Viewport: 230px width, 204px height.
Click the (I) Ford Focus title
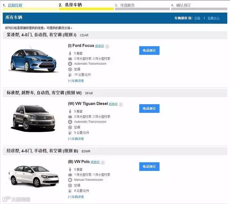[x=81, y=46]
